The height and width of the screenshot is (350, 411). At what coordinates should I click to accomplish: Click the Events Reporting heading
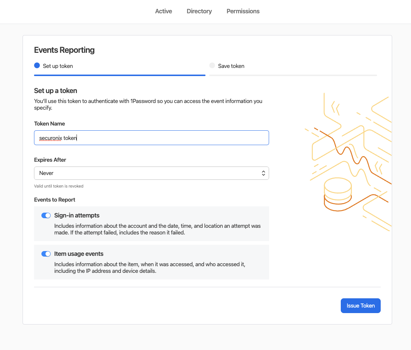(x=64, y=50)
